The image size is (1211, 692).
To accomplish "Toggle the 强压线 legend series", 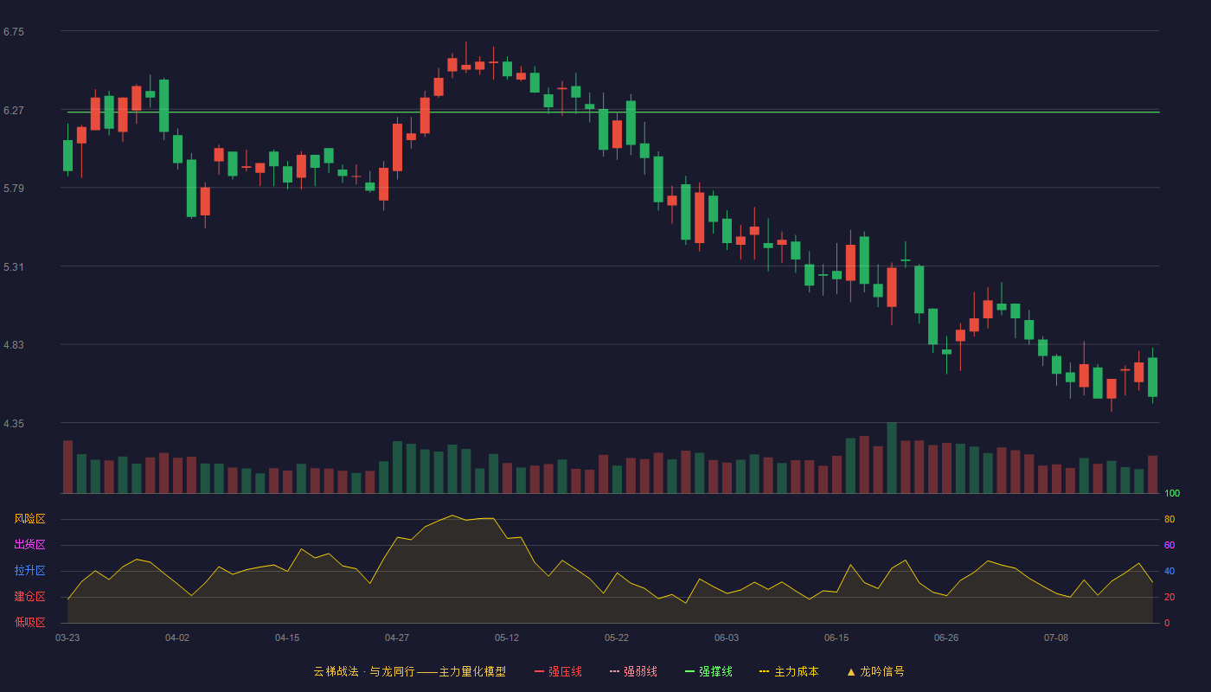I will [x=558, y=671].
